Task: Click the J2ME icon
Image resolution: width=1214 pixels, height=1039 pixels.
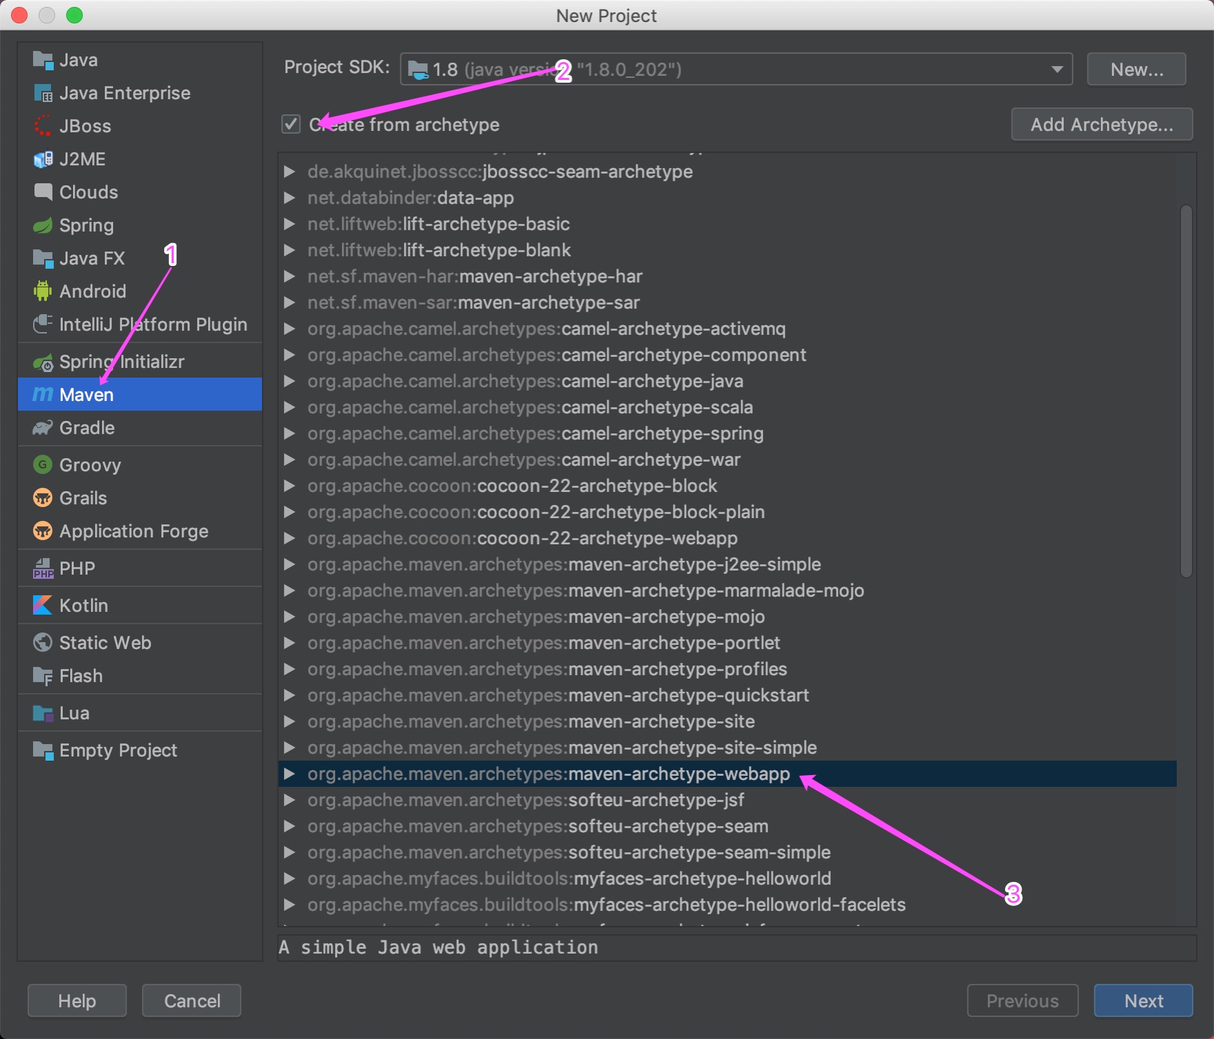Action: (x=43, y=159)
